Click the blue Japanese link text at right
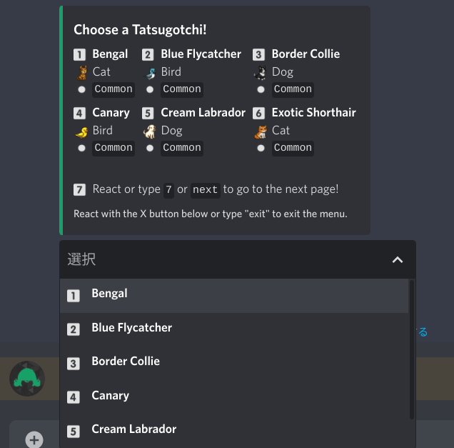Screen dimensions: 454x448 (423, 332)
